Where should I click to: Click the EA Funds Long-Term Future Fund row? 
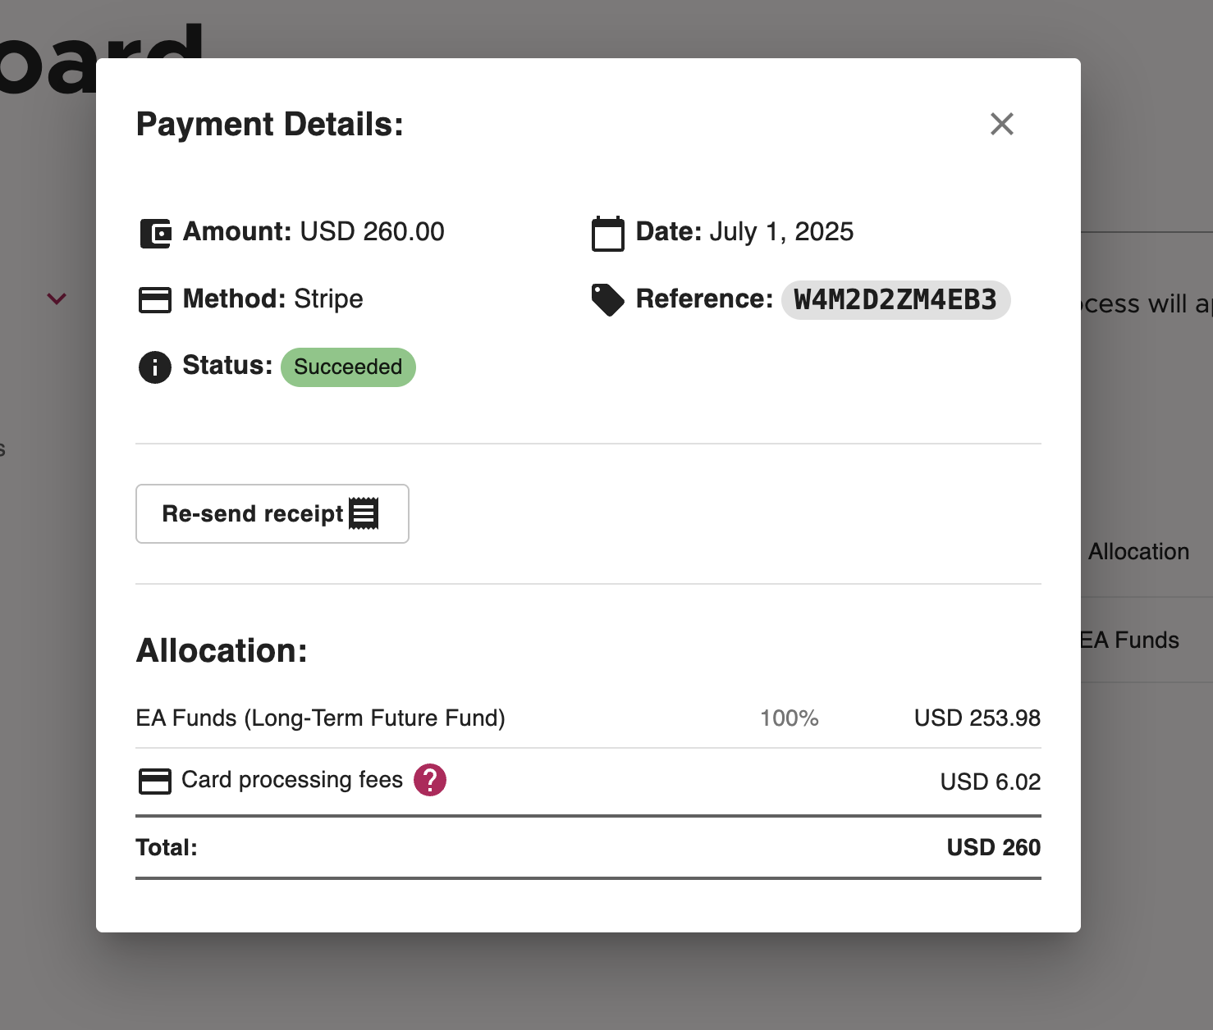(588, 718)
